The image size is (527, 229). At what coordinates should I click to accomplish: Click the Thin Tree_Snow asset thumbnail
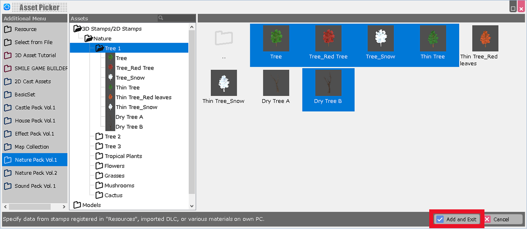click(223, 83)
